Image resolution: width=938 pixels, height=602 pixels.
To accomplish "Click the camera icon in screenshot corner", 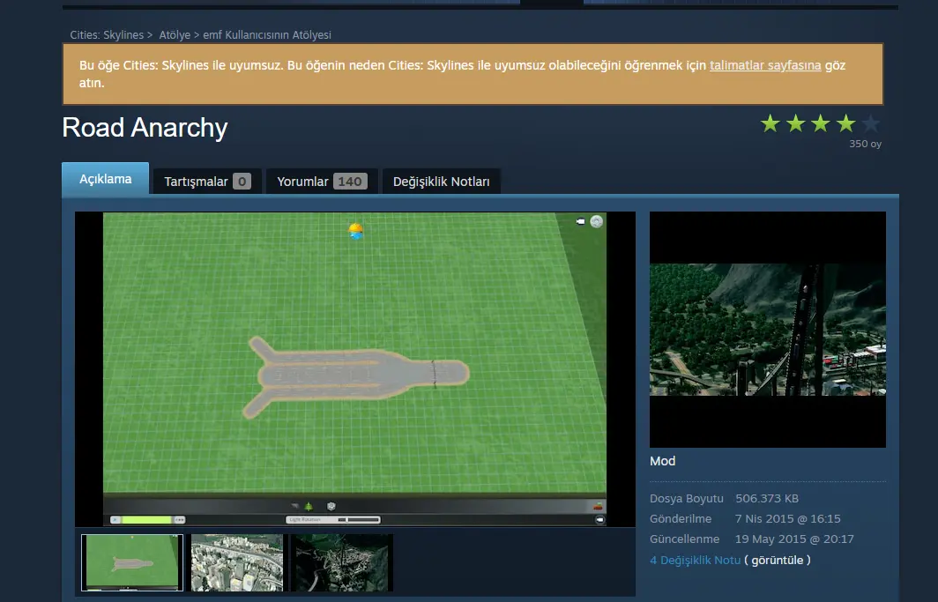I will (x=580, y=222).
